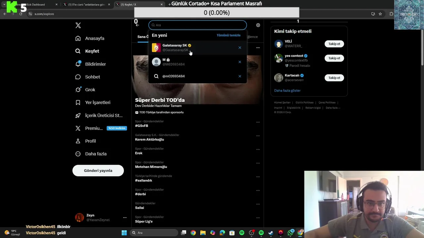424x238 pixels.
Task: Click the back arrow beside the search box
Action: click(x=137, y=25)
